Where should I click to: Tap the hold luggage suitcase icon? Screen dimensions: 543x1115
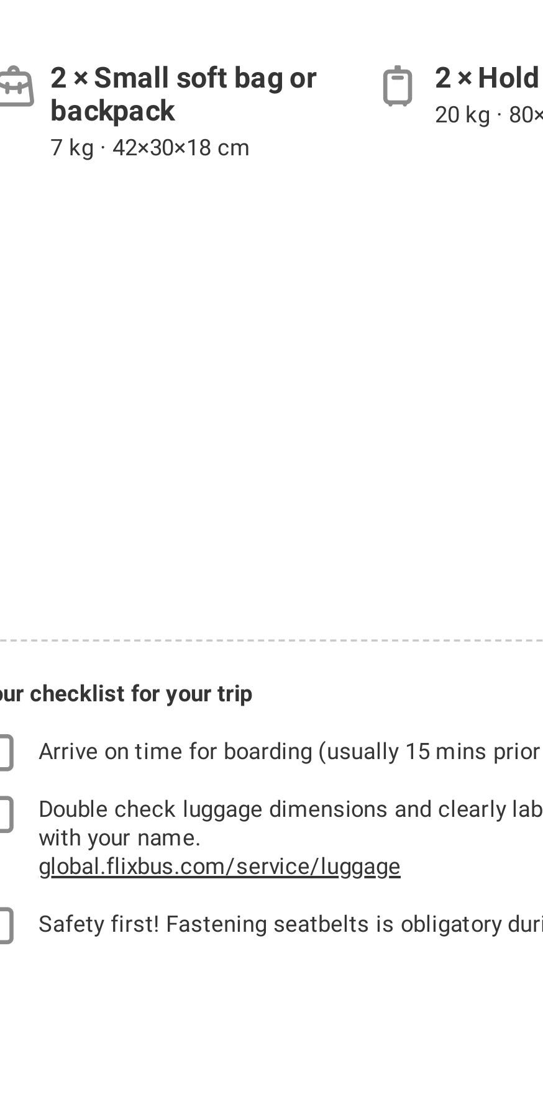tap(397, 87)
